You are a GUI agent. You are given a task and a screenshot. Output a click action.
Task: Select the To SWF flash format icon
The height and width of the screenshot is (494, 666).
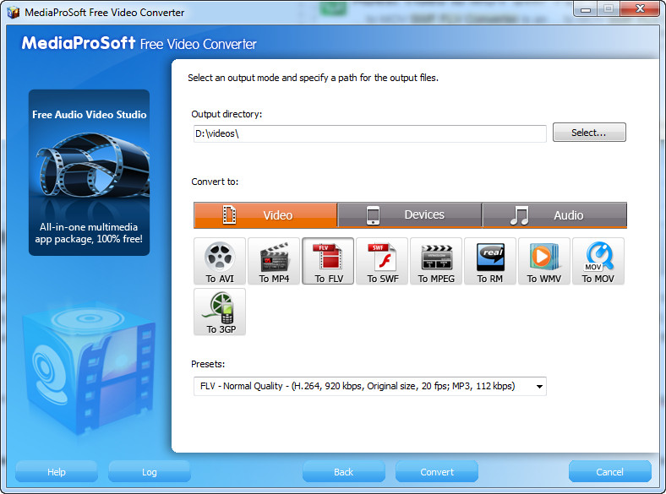(382, 261)
